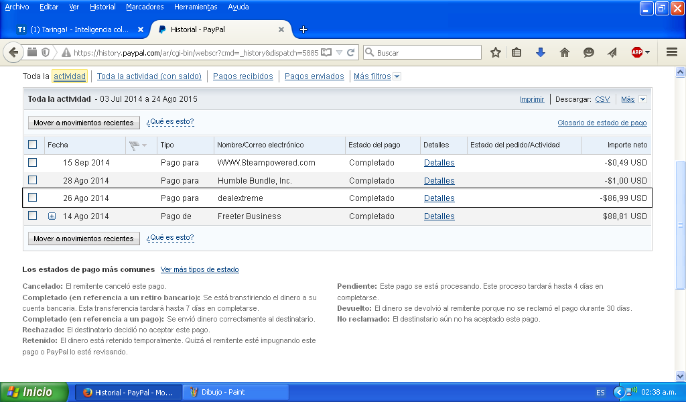The image size is (686, 402).
Task: Sort by the Fecha column header
Action: [x=58, y=145]
